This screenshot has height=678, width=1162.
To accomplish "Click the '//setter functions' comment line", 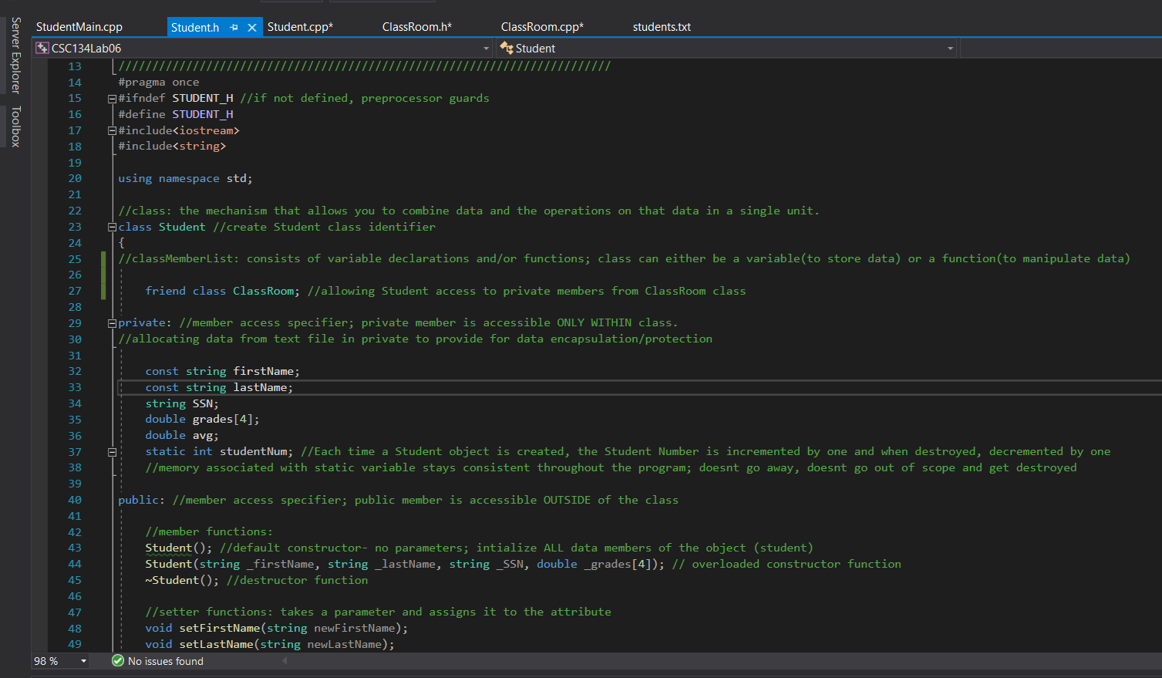I will pos(378,612).
